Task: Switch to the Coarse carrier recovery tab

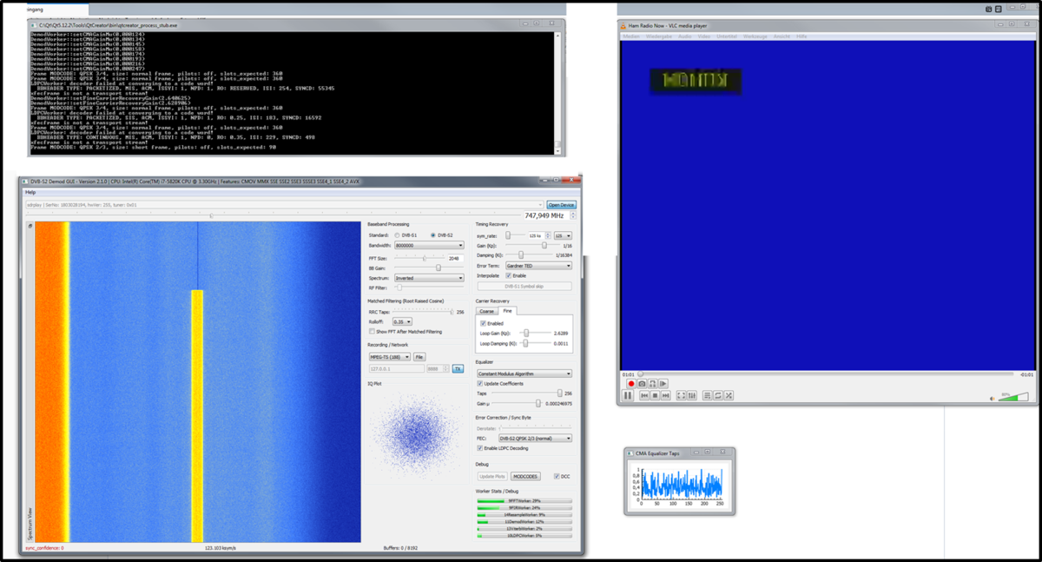Action: coord(487,311)
